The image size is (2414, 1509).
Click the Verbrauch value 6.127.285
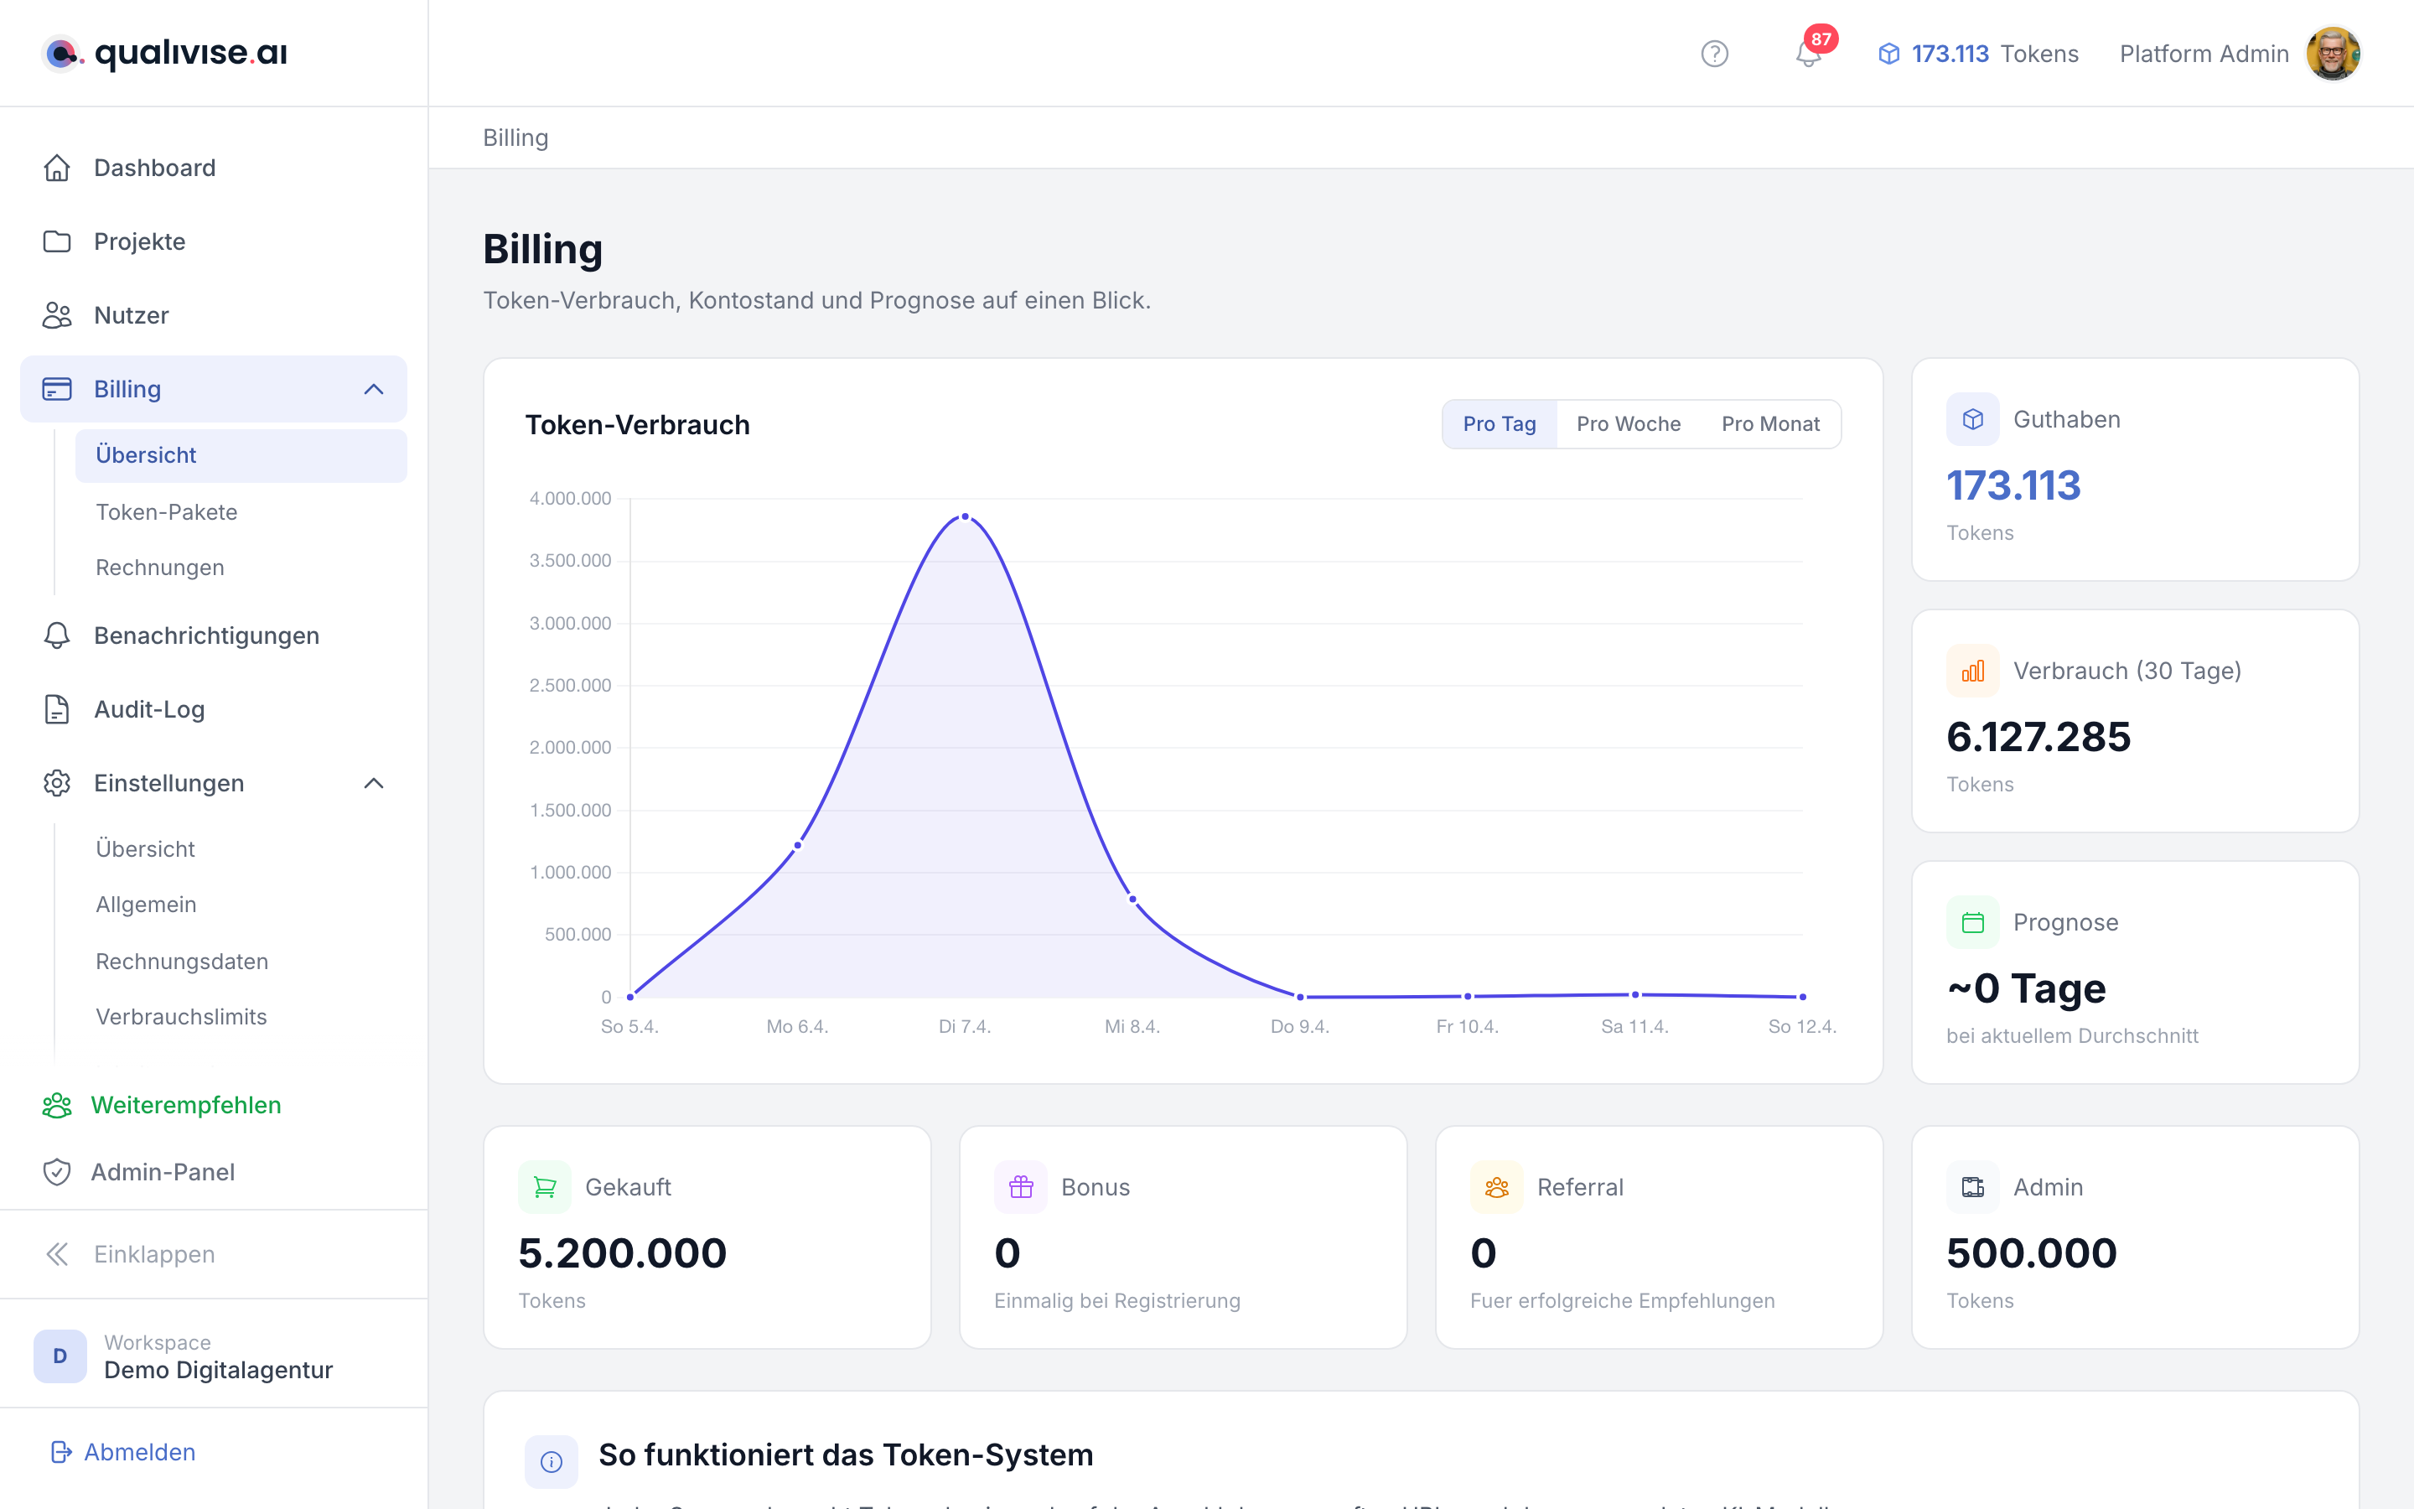point(2038,738)
